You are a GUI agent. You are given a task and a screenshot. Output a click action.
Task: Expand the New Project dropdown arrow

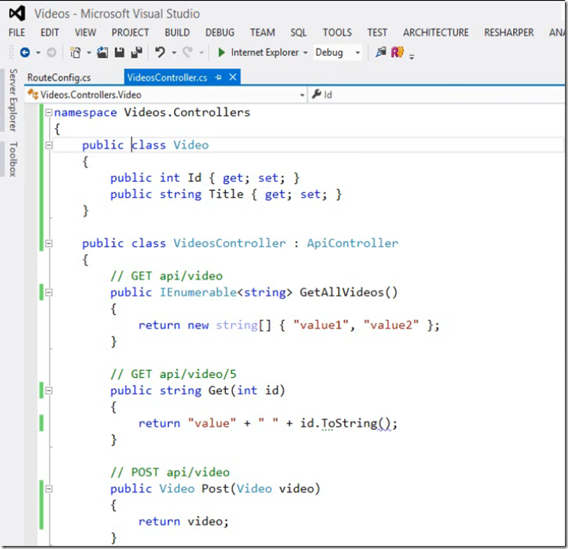(89, 53)
